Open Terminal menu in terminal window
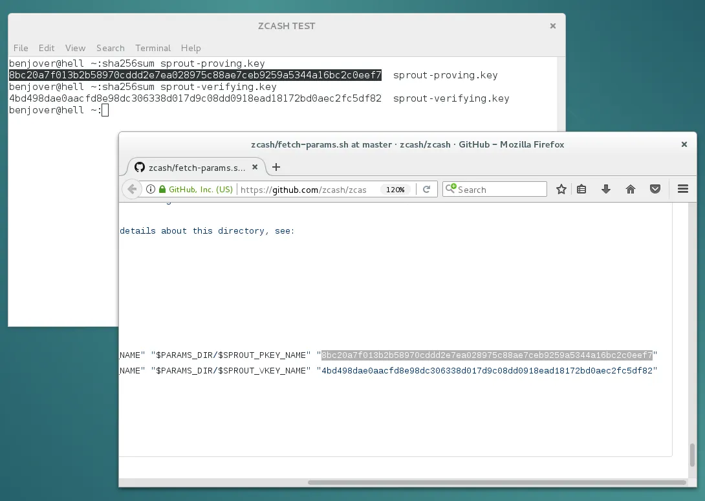 click(x=153, y=48)
